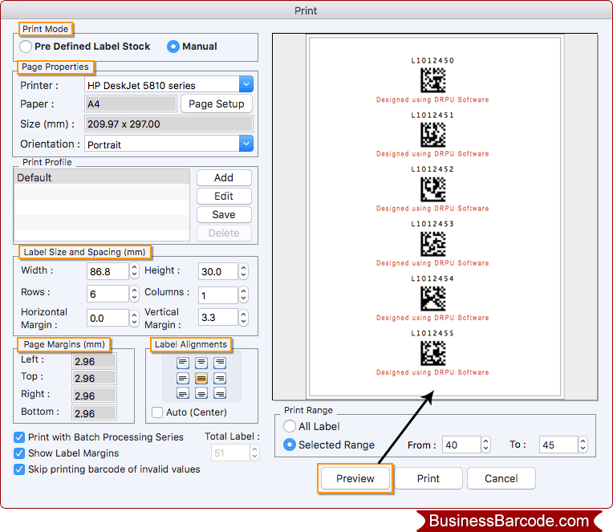Open the Orientation dropdown
The width and height of the screenshot is (613, 532).
coord(246,144)
